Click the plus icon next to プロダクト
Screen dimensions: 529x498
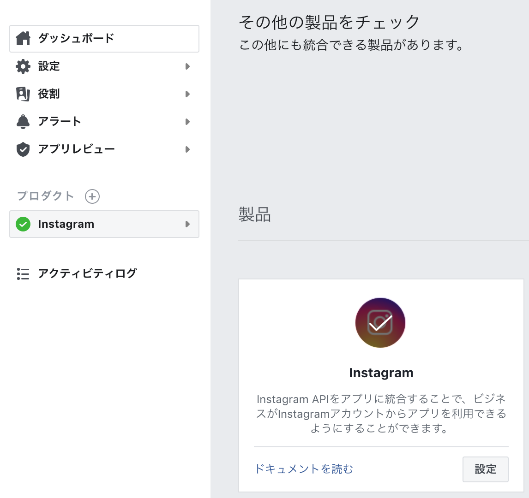pos(93,196)
